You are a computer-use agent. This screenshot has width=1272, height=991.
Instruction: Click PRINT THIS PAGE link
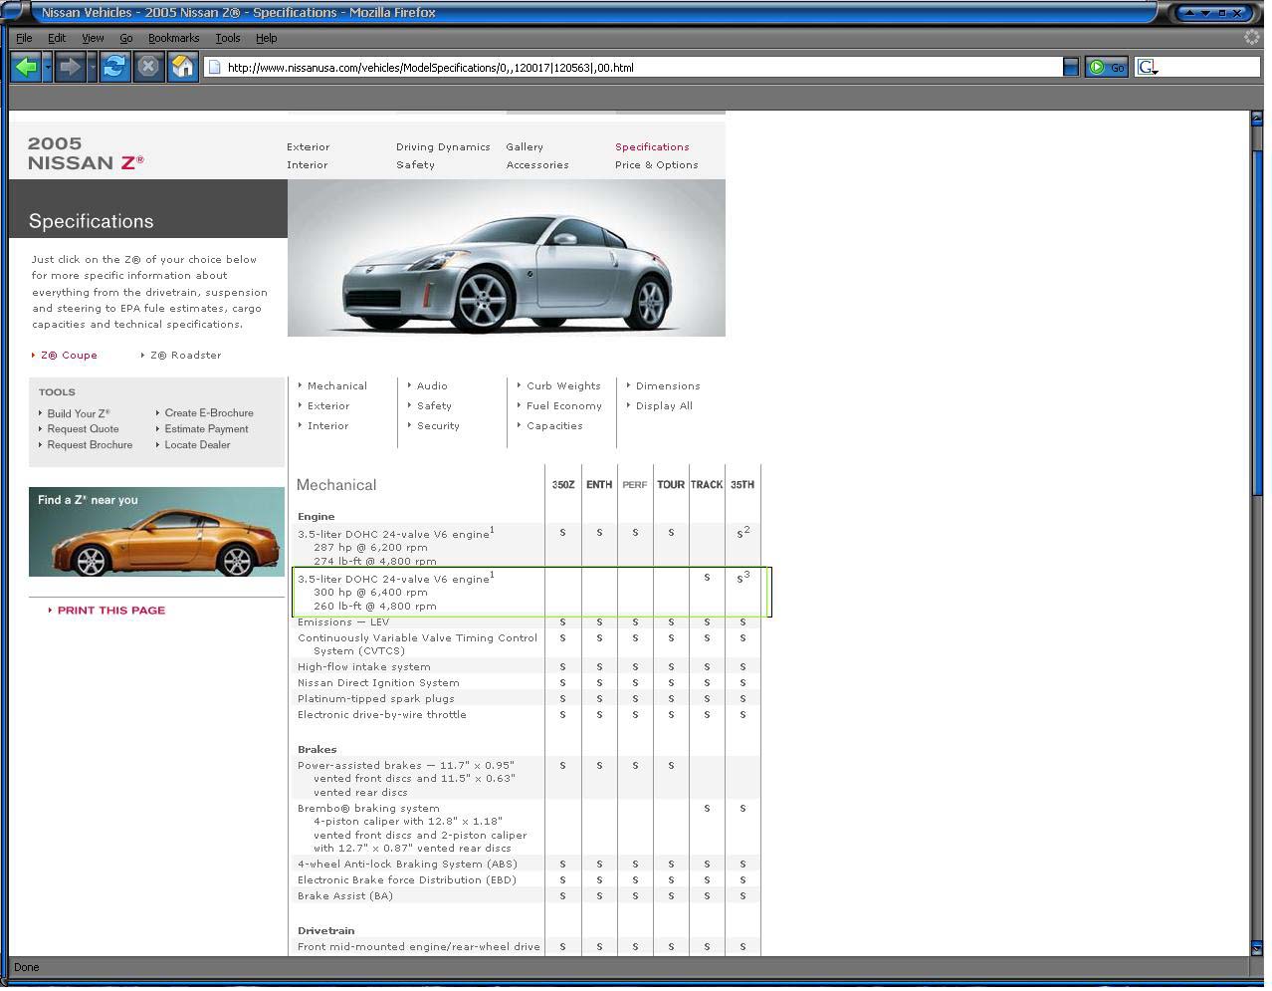(x=111, y=611)
